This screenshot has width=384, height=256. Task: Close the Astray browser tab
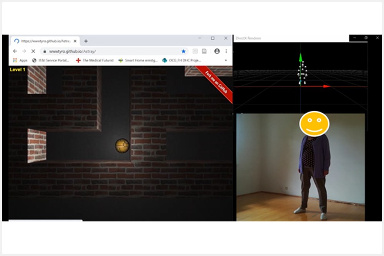75,41
